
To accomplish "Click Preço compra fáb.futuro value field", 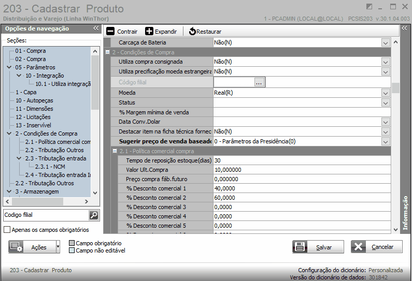I will click(302, 179).
